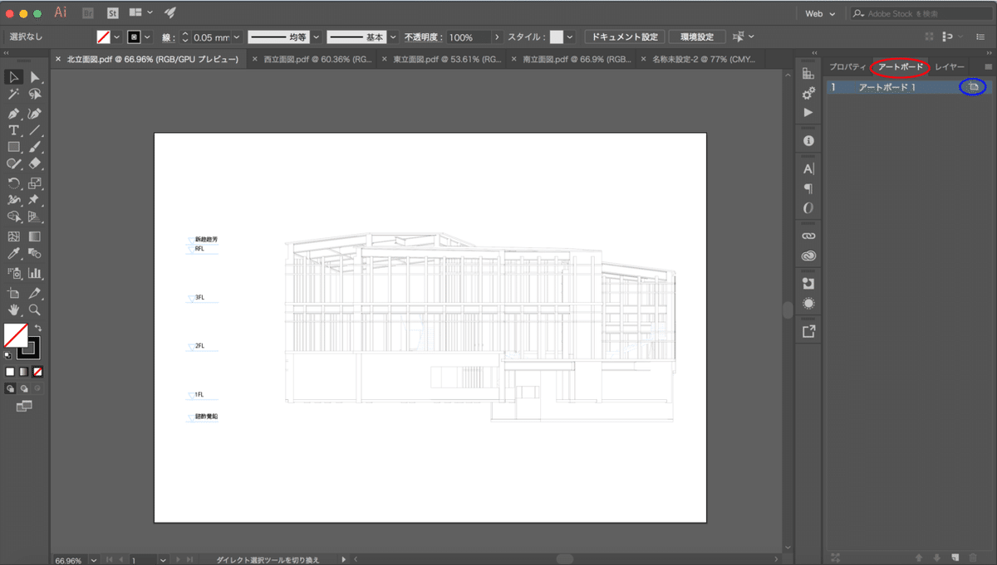
Task: Select the Shaper tool
Action: coord(14,165)
